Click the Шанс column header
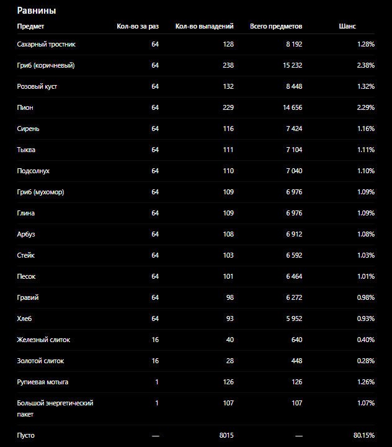The height and width of the screenshot is (447, 392). [x=347, y=26]
